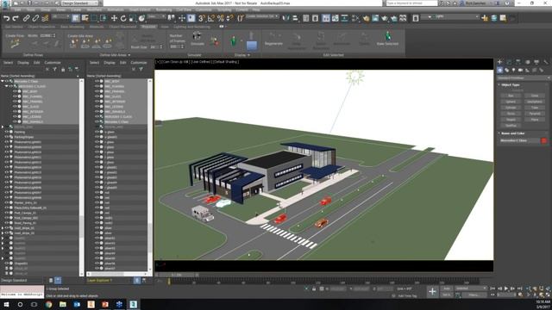Toggle the Percent Snap button

pyautogui.click(x=221, y=18)
